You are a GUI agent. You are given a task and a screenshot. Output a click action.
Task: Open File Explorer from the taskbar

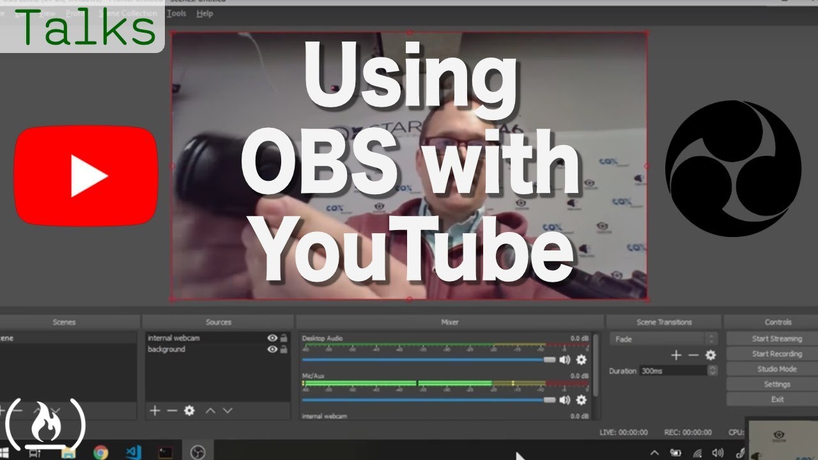click(x=68, y=453)
